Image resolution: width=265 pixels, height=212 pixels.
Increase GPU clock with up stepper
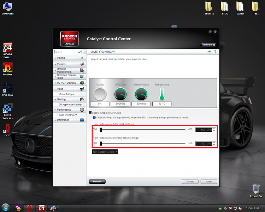click(x=214, y=129)
